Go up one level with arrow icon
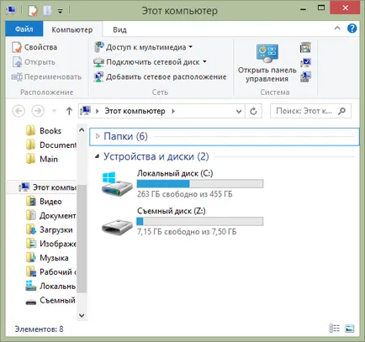The width and height of the screenshot is (365, 342). (69, 111)
